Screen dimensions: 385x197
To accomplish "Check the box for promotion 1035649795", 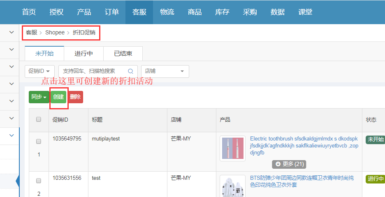I will coord(39,141).
